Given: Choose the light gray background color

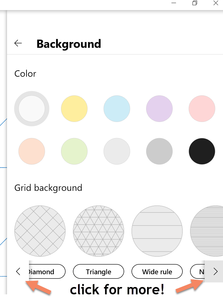Looking at the screenshot, I should (x=117, y=151).
